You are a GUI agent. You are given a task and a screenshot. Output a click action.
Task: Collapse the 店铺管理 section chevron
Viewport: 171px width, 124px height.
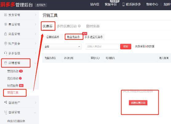point(35,113)
